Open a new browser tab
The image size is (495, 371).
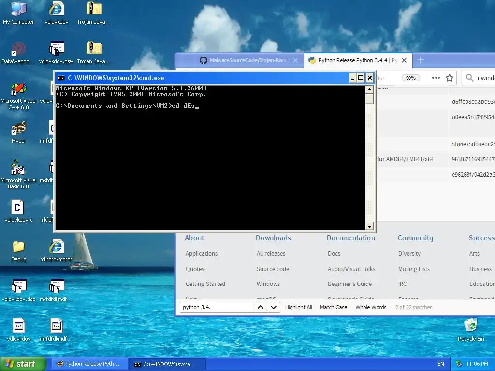[421, 60]
